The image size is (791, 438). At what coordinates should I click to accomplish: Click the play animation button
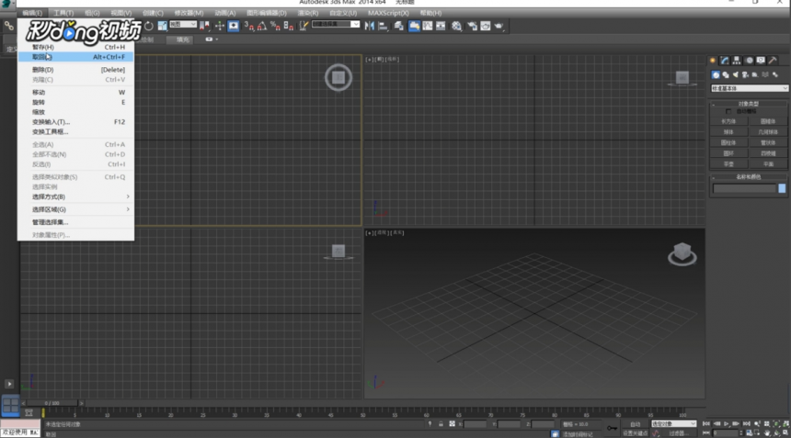tap(727, 424)
